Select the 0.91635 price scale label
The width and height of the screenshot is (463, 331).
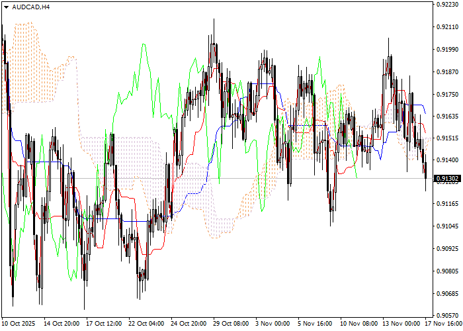tap(448, 116)
